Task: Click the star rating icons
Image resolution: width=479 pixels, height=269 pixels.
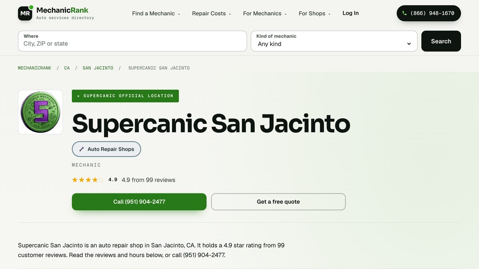Action: 87,180
